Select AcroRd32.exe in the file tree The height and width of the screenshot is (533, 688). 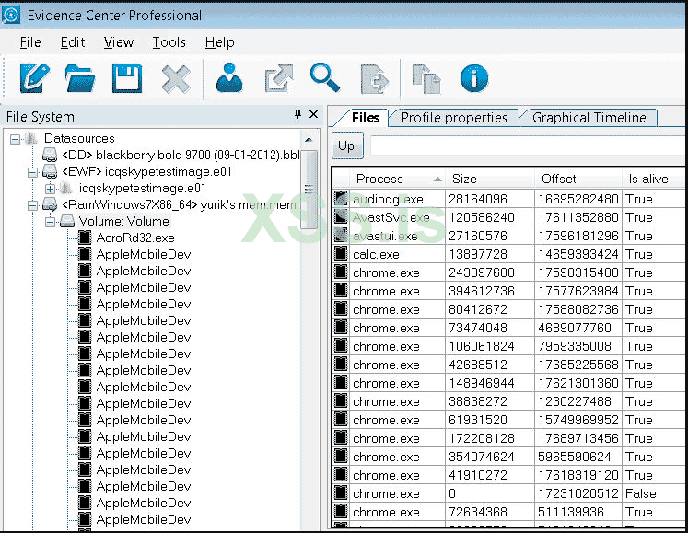(134, 238)
